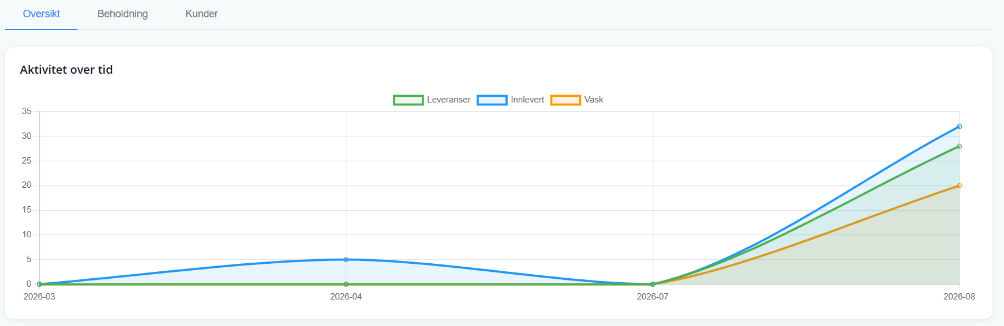Image resolution: width=1004 pixels, height=326 pixels.
Task: Click the 2026-07 x-axis label
Action: 653,297
